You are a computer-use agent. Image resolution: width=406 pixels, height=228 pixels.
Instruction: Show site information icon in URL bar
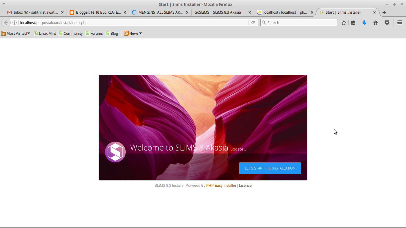(x=14, y=23)
